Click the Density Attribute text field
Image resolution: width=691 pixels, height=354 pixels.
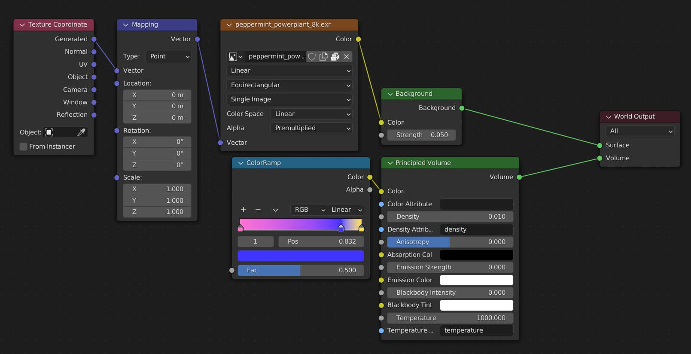(x=476, y=229)
